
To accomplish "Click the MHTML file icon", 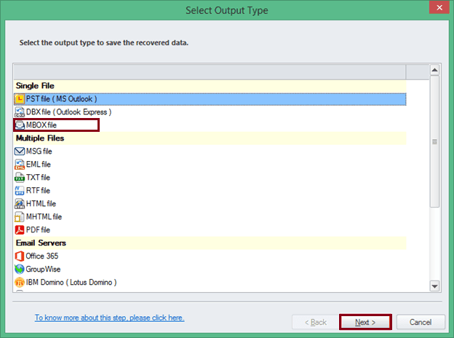I will 20,217.
